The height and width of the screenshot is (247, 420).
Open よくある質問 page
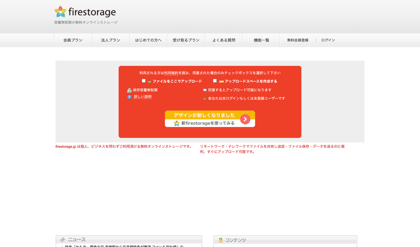[224, 40]
